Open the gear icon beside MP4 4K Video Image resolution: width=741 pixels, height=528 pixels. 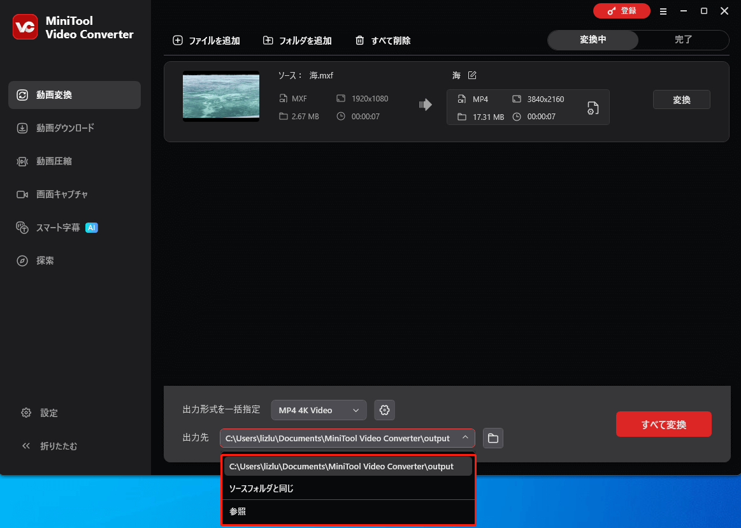click(384, 410)
